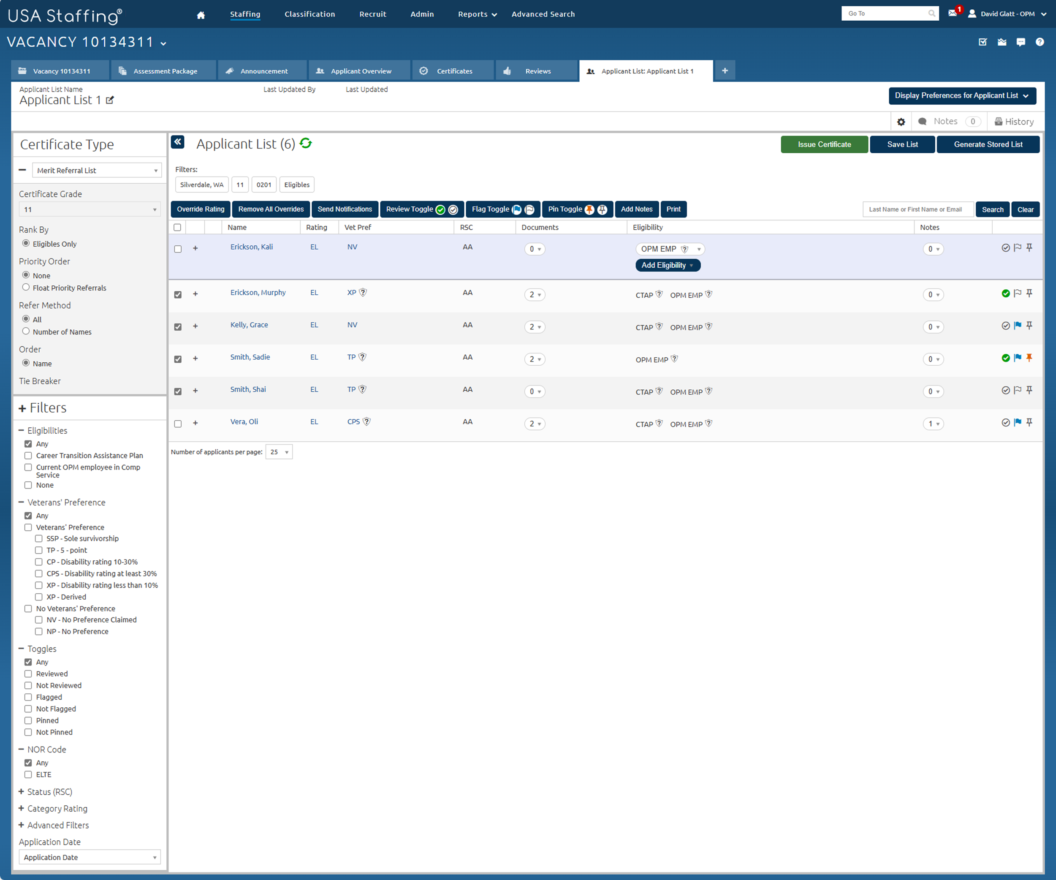Open Kelly, Grace's applicant record
This screenshot has height=880, width=1056.
[x=249, y=324]
